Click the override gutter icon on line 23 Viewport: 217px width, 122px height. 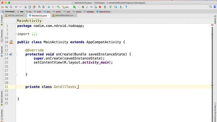pos(11,54)
